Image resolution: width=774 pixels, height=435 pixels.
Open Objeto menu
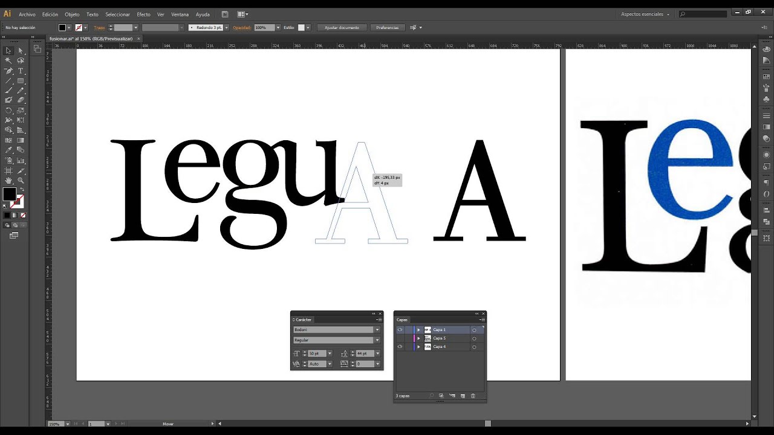tap(72, 14)
